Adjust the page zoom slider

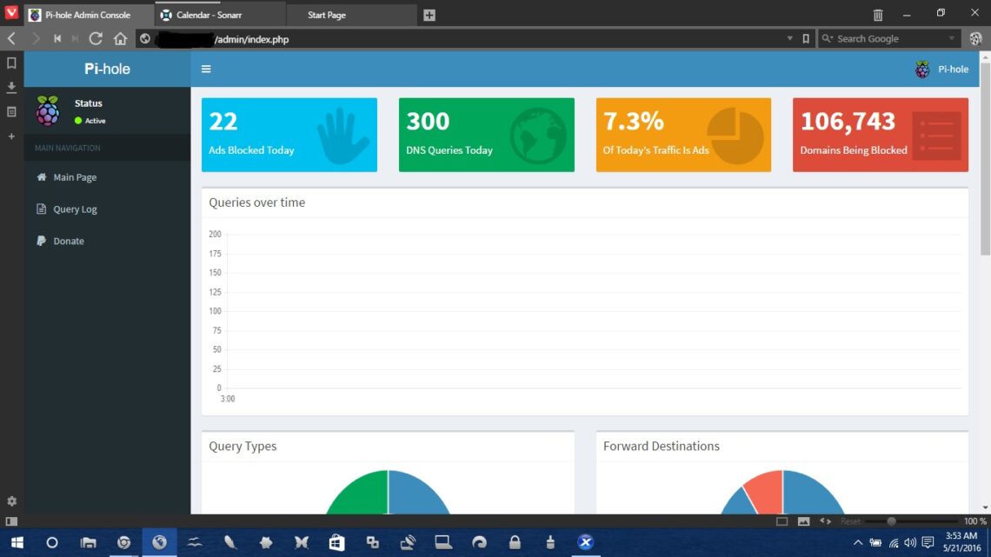[x=911, y=521]
